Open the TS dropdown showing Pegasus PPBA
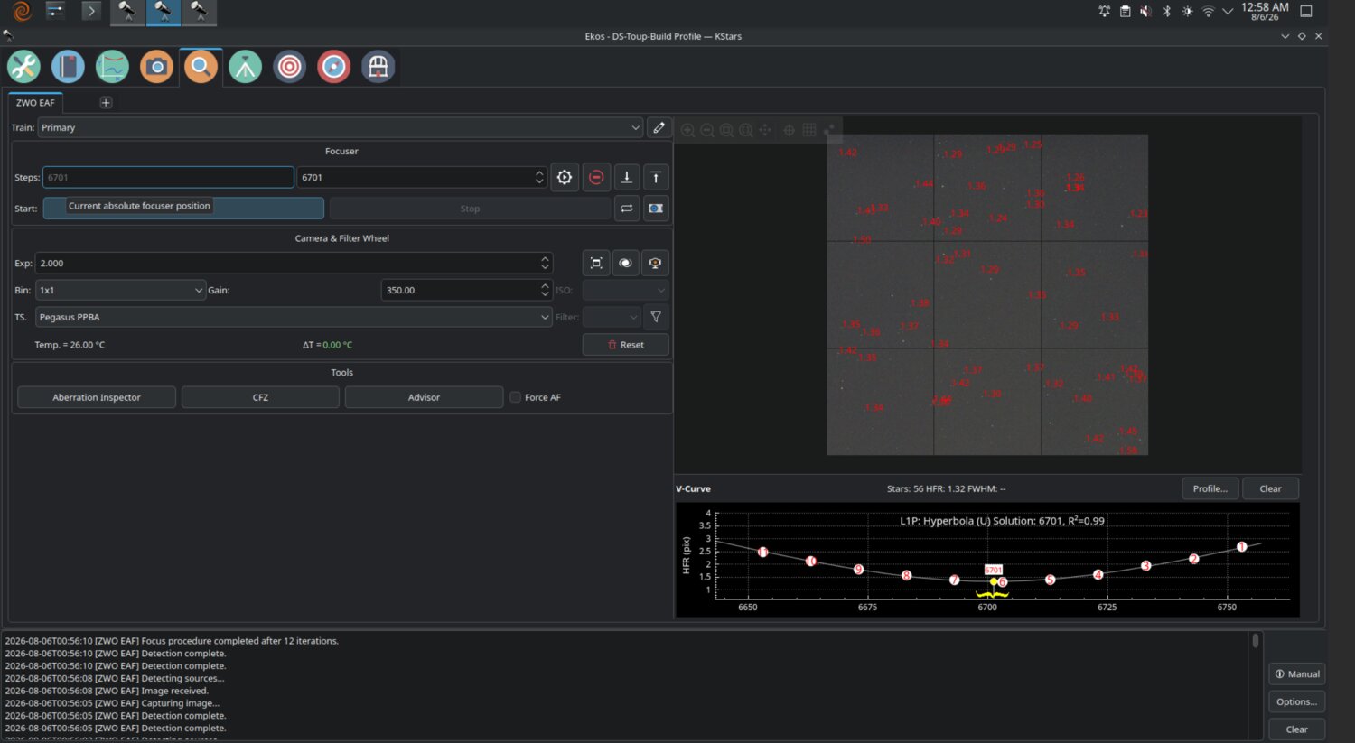 294,317
